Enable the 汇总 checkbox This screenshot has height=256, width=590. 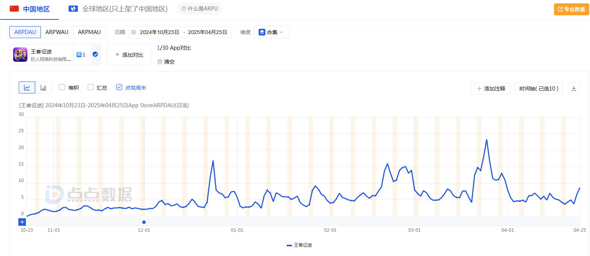pyautogui.click(x=91, y=87)
